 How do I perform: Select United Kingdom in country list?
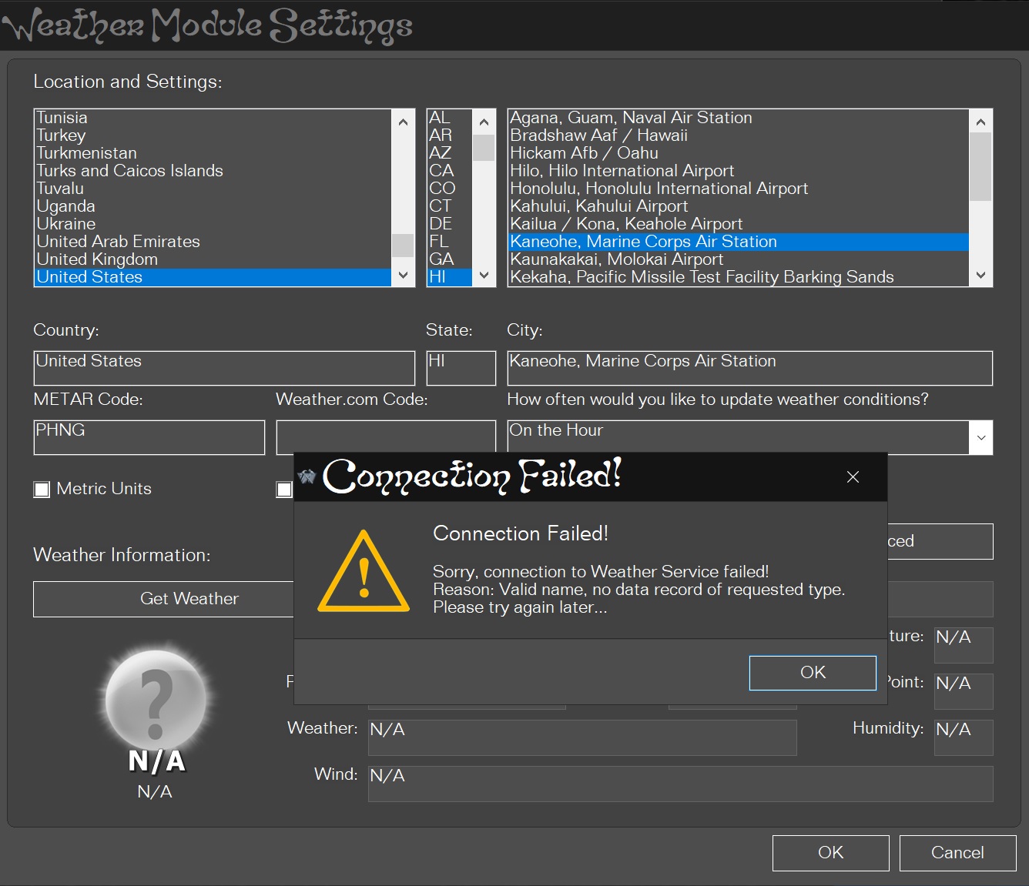(97, 259)
